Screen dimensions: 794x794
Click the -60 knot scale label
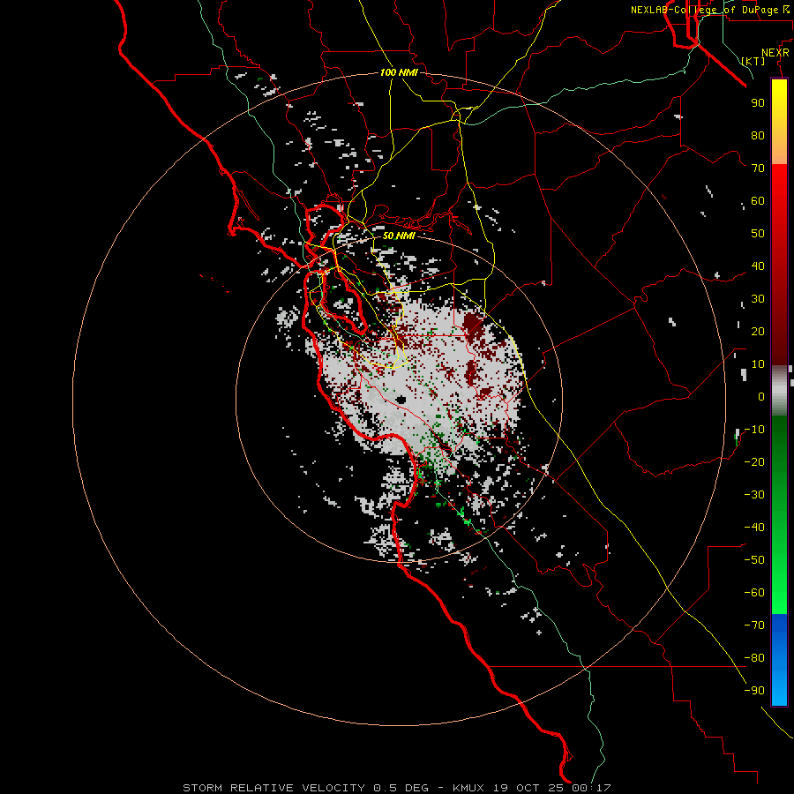point(754,593)
